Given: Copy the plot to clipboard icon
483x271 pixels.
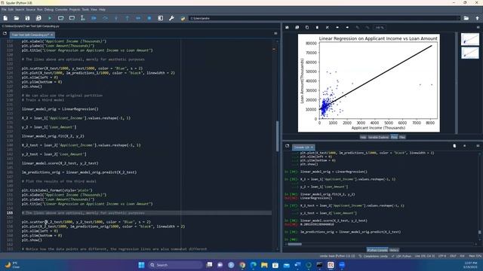Looking at the screenshot, I should [307, 27].
